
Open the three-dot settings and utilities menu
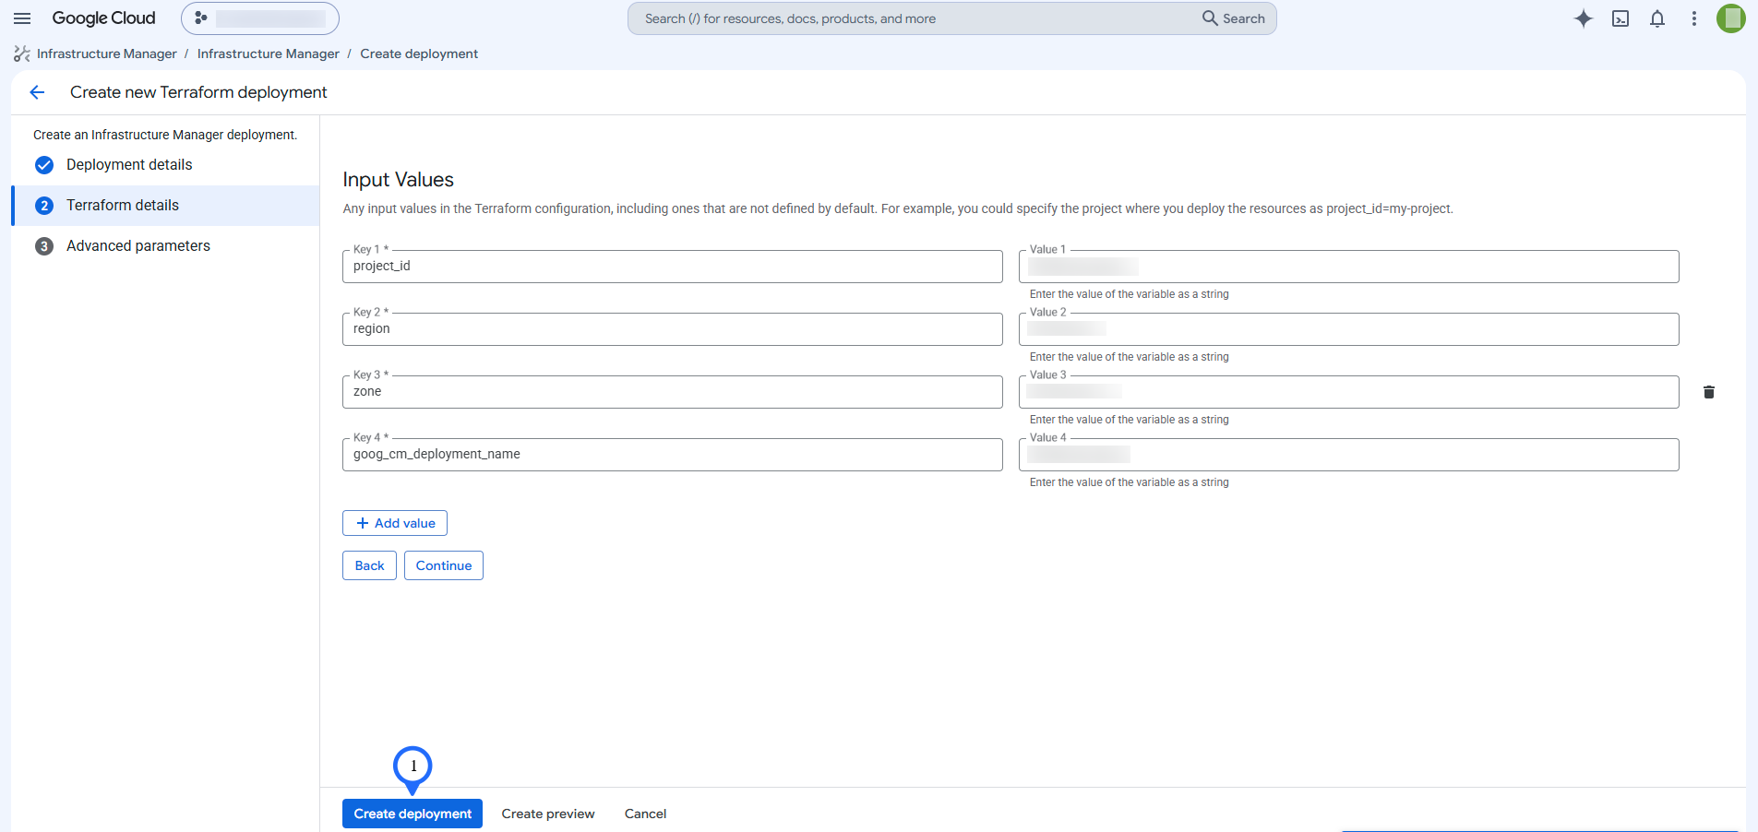pos(1694,18)
